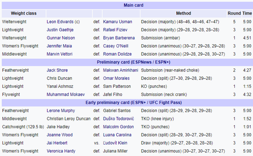
Task: Click the Makwan Amirkhani link
Action: coord(120,70)
